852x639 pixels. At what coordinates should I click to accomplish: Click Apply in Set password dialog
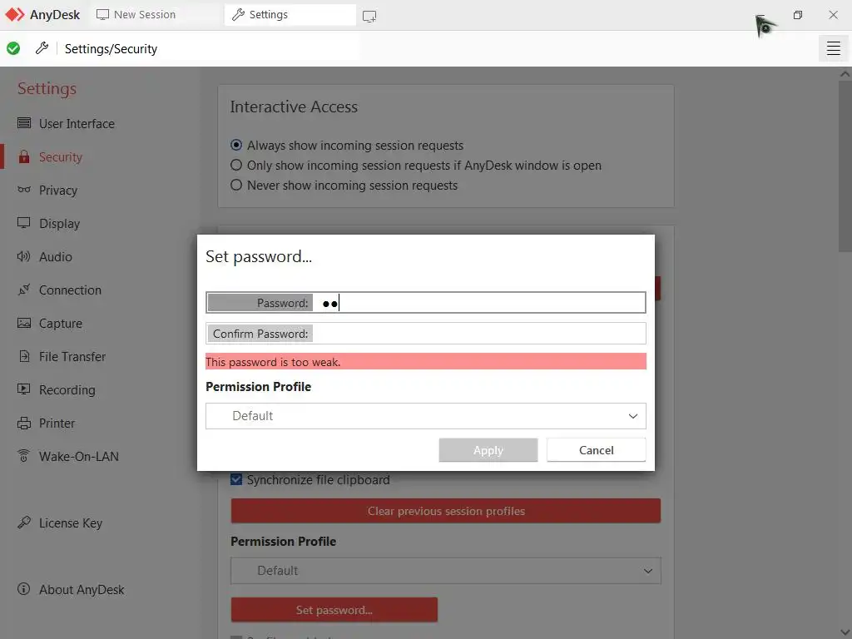tap(488, 450)
